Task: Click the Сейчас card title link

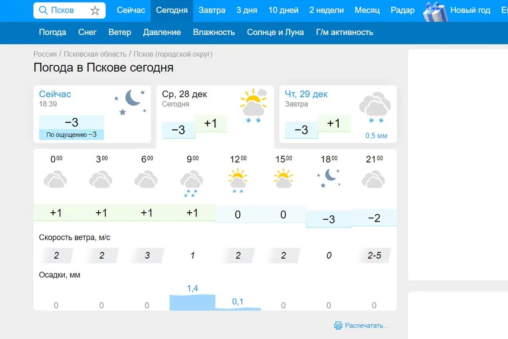Action: coord(55,94)
